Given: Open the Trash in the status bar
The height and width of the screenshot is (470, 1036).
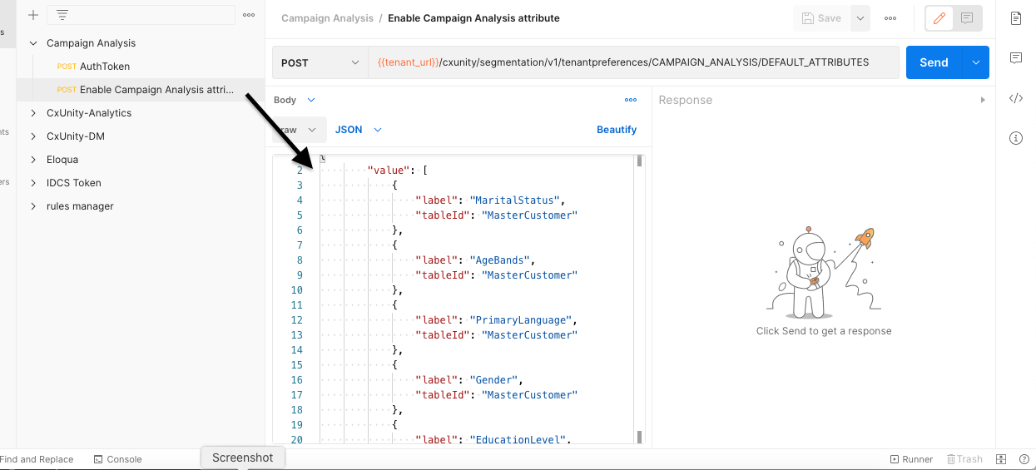Looking at the screenshot, I should [x=964, y=459].
